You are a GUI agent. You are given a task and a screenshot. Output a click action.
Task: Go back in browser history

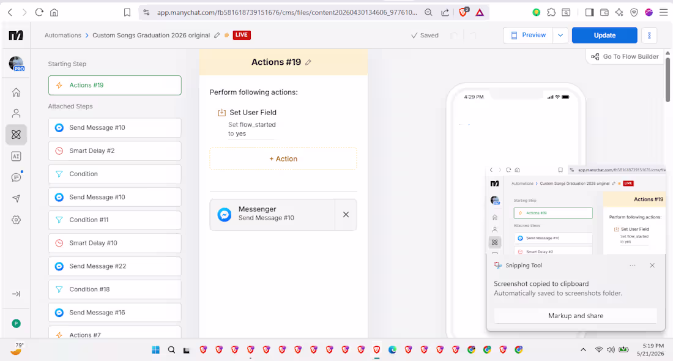(10, 12)
